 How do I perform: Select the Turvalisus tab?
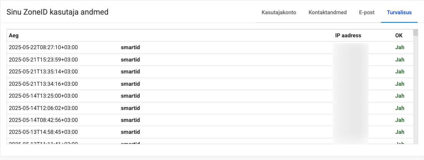(x=399, y=12)
